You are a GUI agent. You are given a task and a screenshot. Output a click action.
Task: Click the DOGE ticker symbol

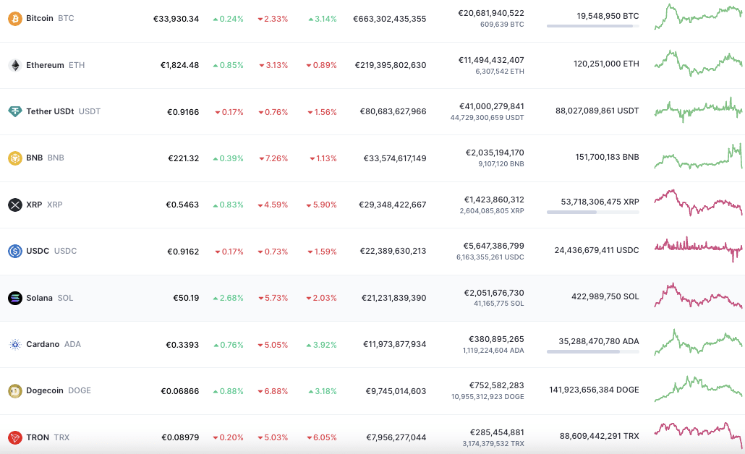point(80,390)
